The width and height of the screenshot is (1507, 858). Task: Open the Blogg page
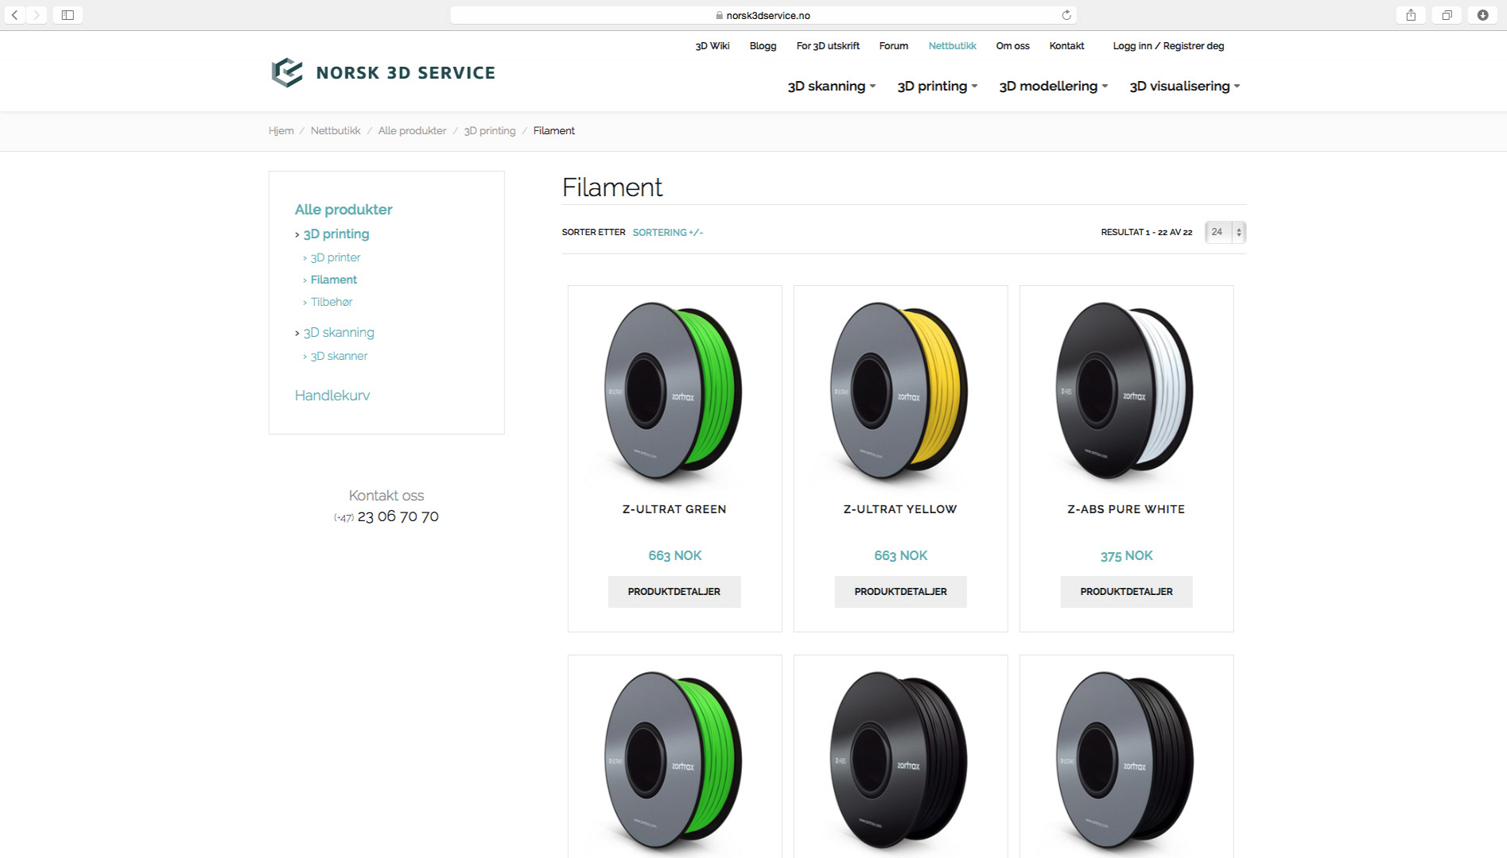click(x=763, y=46)
